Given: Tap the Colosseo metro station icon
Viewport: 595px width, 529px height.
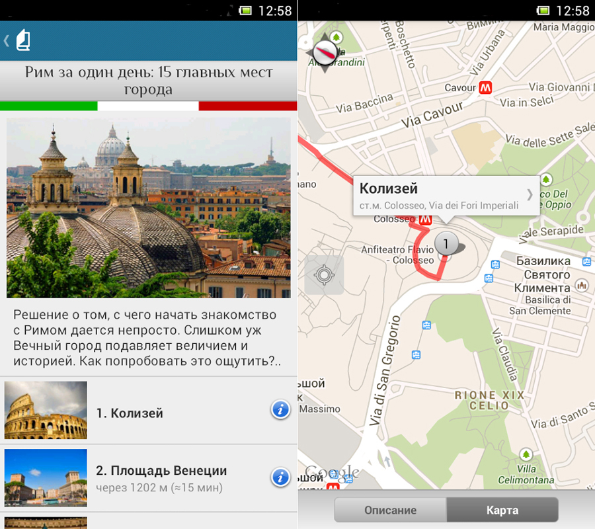Looking at the screenshot, I should tap(425, 220).
